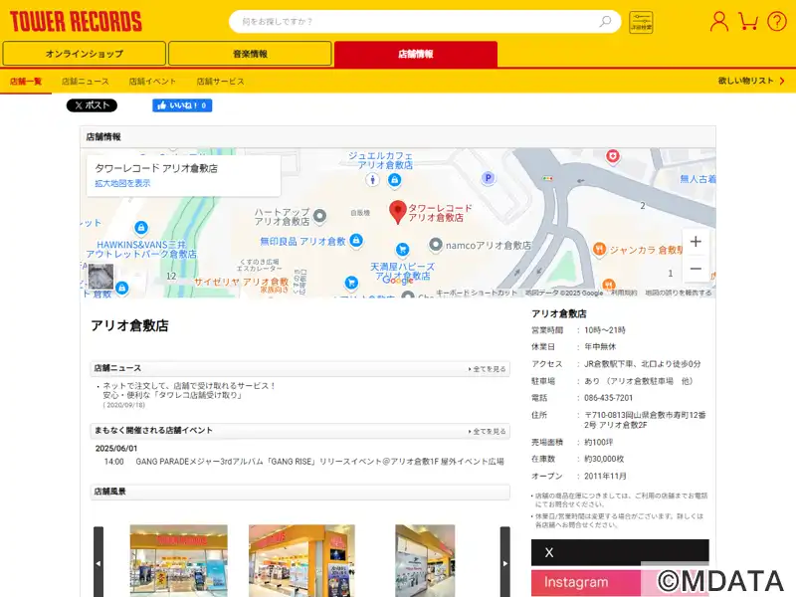Click the 10時～21時 business hours text
796x597 pixels.
click(605, 330)
